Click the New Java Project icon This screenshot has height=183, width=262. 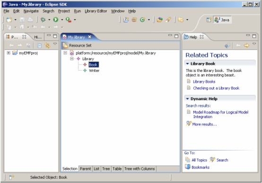pyautogui.click(x=126, y=20)
